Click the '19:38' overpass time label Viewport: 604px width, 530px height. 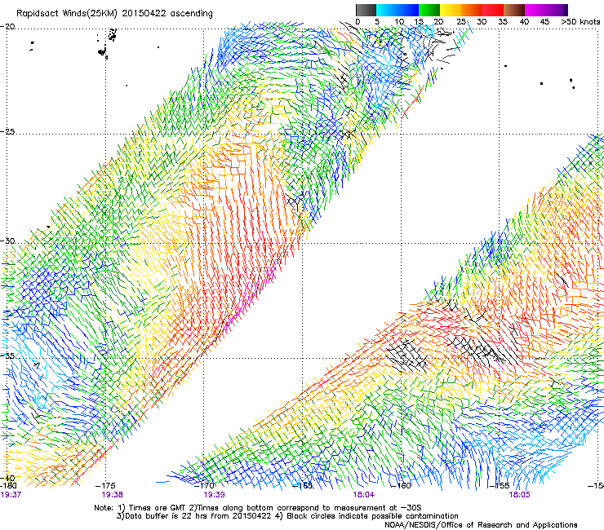[x=112, y=495]
